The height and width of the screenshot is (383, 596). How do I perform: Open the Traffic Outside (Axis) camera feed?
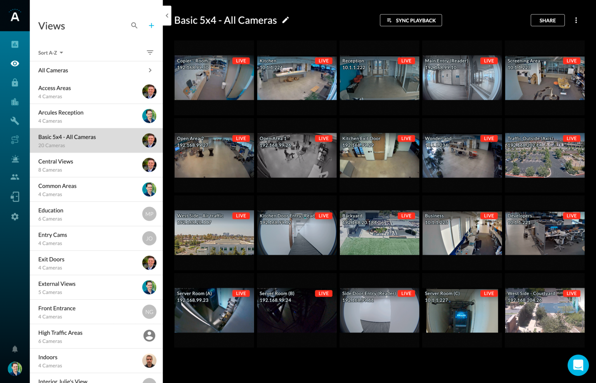pyautogui.click(x=545, y=155)
